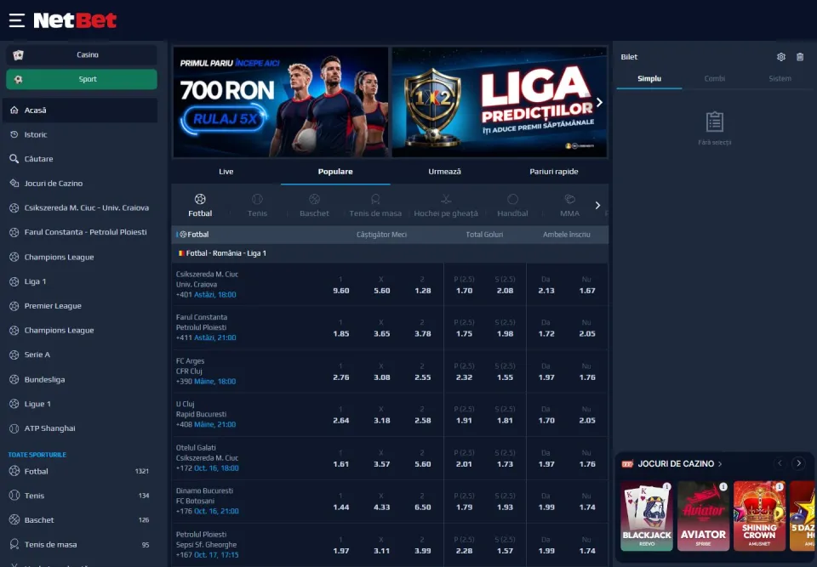Open bet slip settings gear icon
The width and height of the screenshot is (817, 567).
coord(781,57)
